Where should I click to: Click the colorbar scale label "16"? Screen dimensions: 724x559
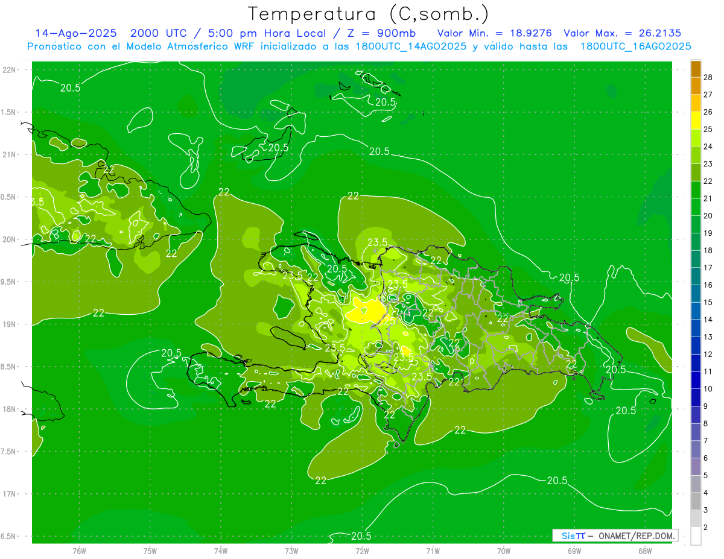[x=708, y=285]
